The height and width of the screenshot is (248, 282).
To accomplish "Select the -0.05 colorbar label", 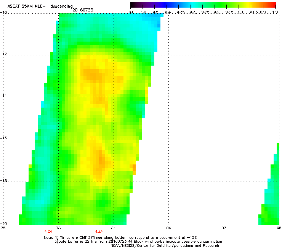I will pyautogui.click(x=253, y=12).
